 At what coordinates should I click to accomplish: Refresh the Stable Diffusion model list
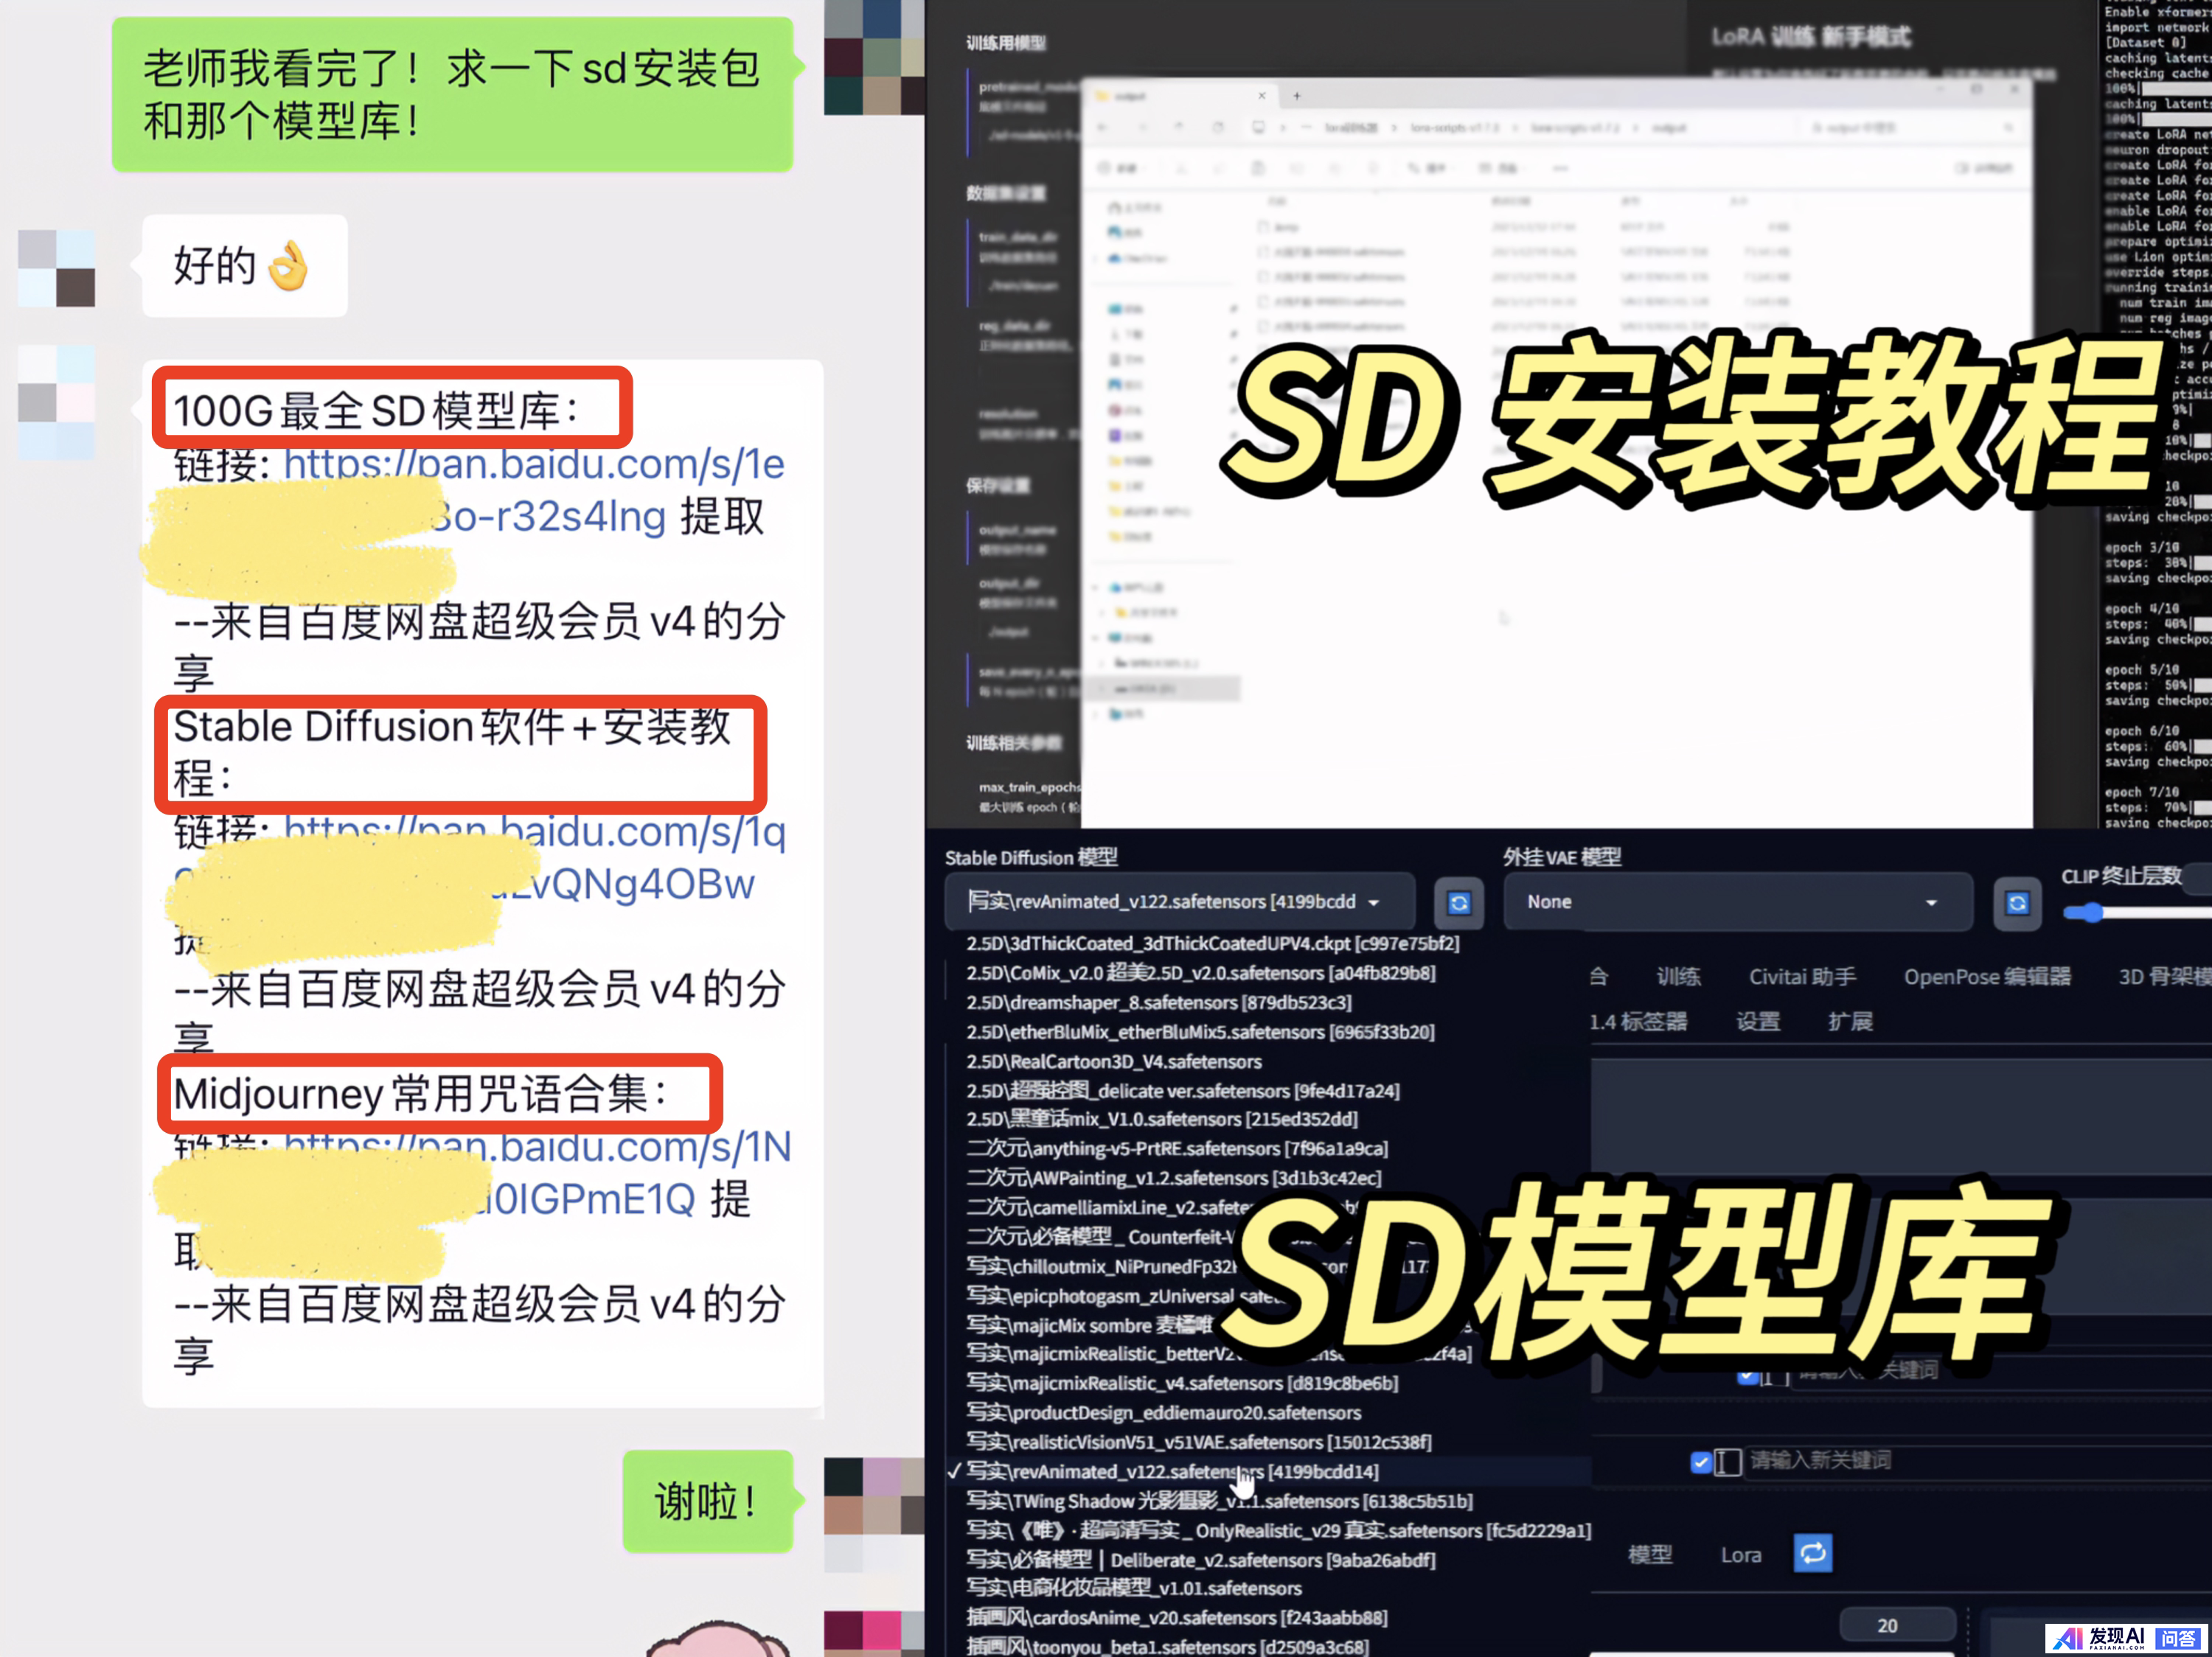[1459, 904]
